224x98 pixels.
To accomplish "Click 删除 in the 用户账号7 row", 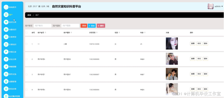I will [205, 74].
